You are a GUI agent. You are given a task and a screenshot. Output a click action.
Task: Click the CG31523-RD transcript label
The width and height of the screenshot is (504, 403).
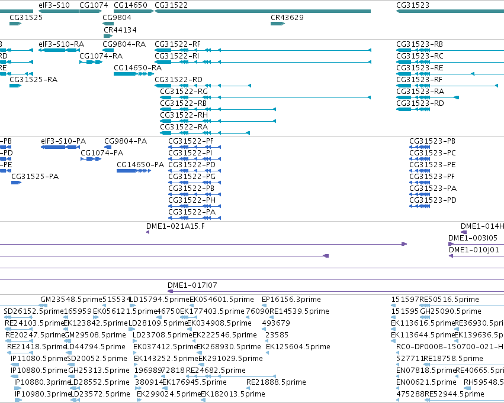point(420,103)
